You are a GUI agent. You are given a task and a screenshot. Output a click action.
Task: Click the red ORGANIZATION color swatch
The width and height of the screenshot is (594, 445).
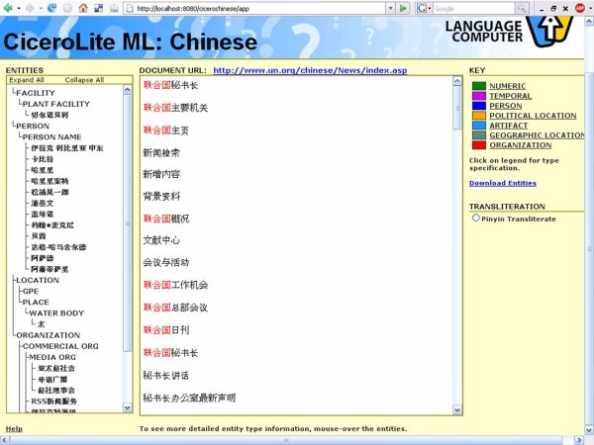[479, 145]
